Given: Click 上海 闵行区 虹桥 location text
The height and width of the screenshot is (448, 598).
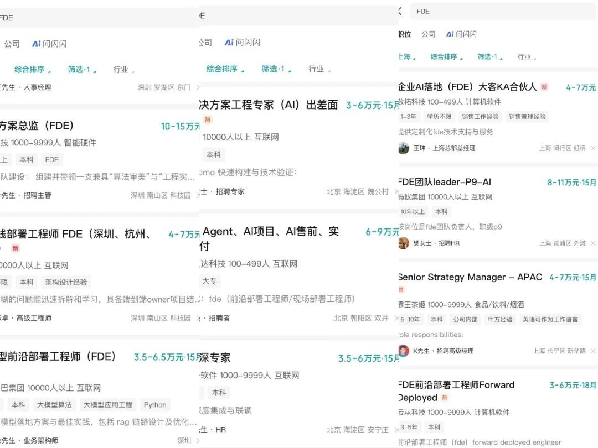Looking at the screenshot, I should point(562,148).
